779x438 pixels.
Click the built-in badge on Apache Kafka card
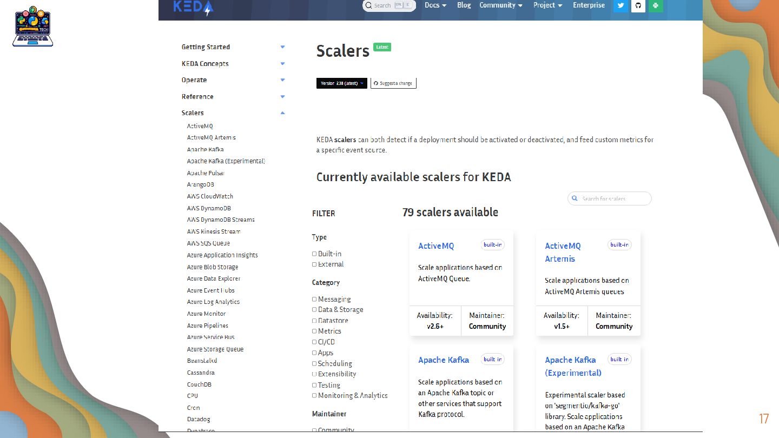tap(493, 359)
